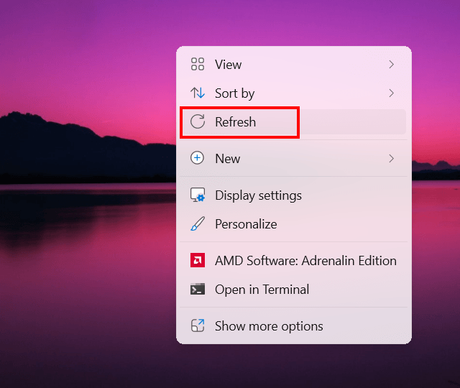Click the Sort by arrows icon

coord(198,93)
